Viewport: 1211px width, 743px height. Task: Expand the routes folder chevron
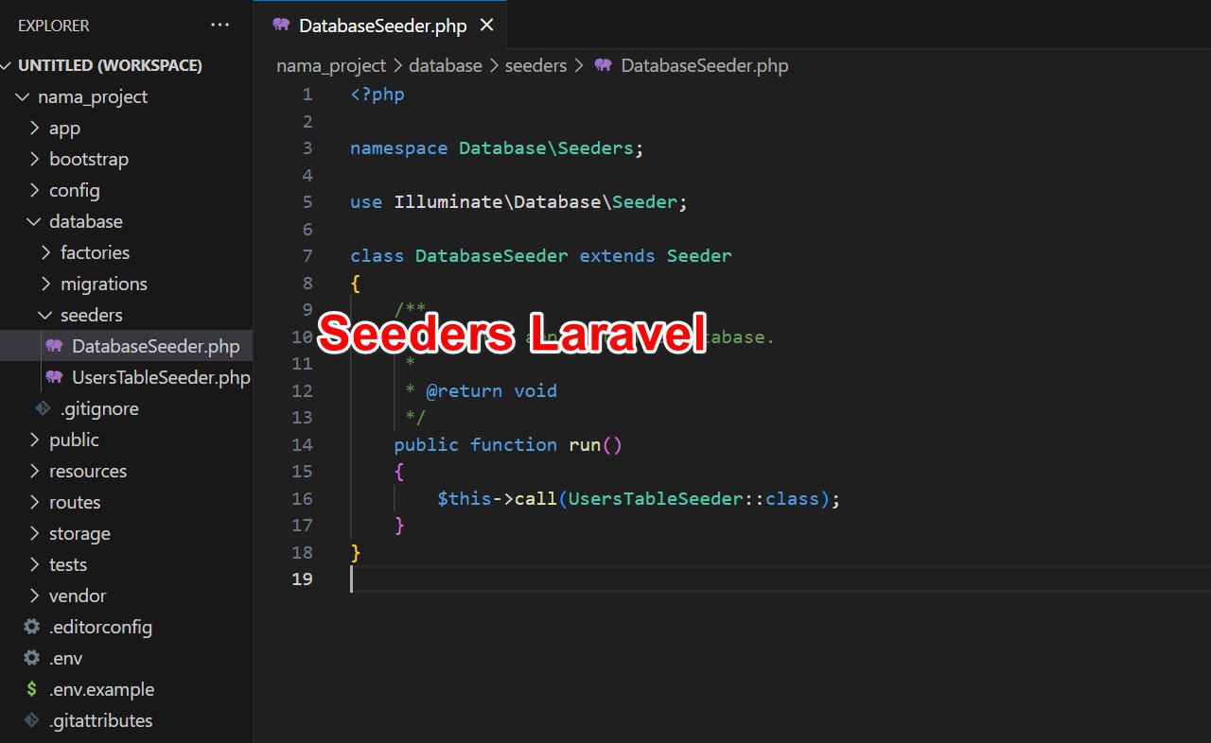(x=34, y=502)
